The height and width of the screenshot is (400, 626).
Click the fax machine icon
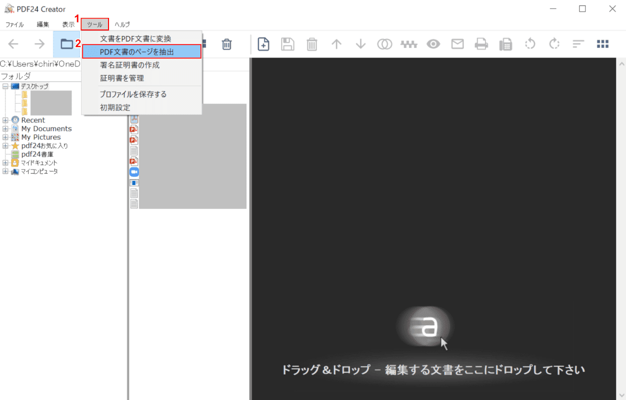click(x=506, y=44)
